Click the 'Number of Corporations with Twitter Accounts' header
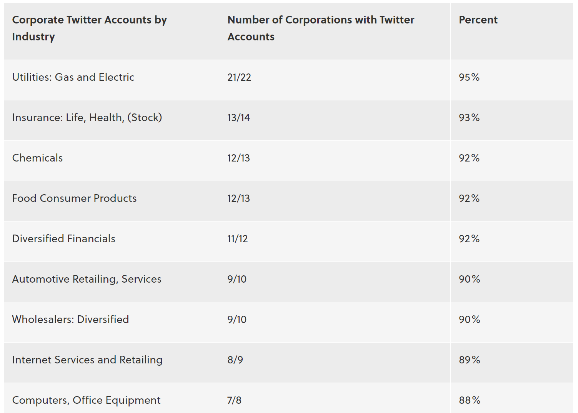578x413 pixels. pos(321,28)
